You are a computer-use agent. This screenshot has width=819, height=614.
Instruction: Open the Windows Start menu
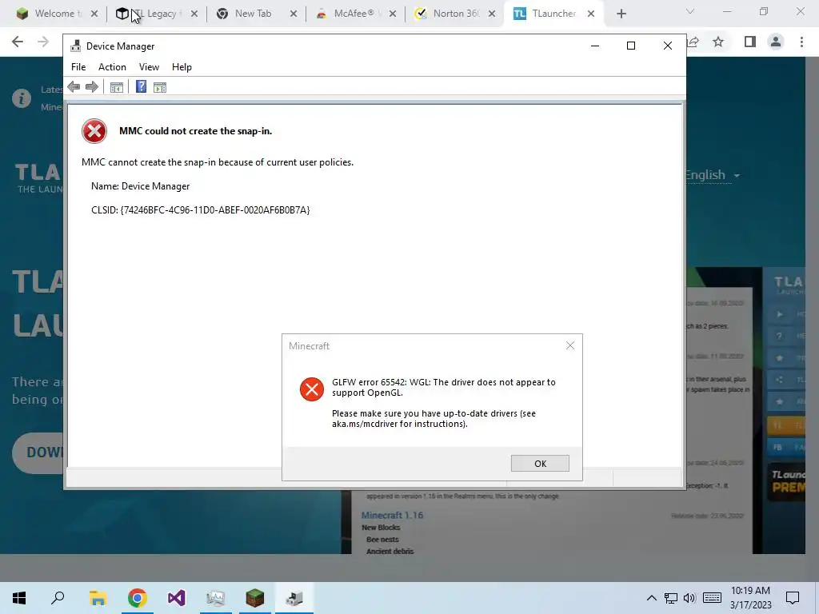(19, 598)
